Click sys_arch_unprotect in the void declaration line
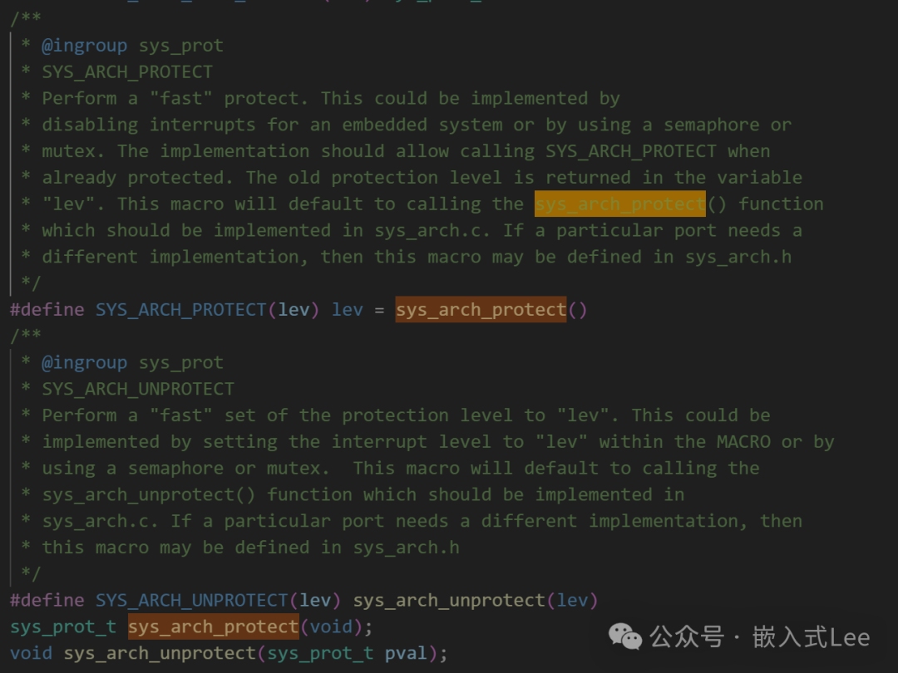This screenshot has width=898, height=673. (159, 653)
